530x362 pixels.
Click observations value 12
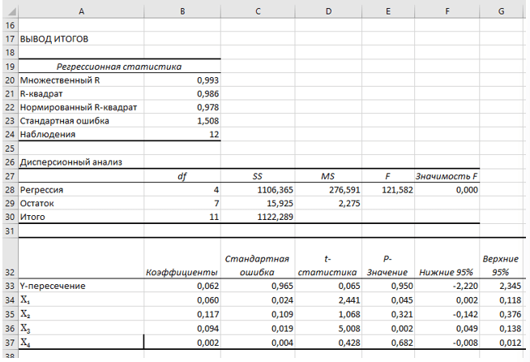coord(182,135)
